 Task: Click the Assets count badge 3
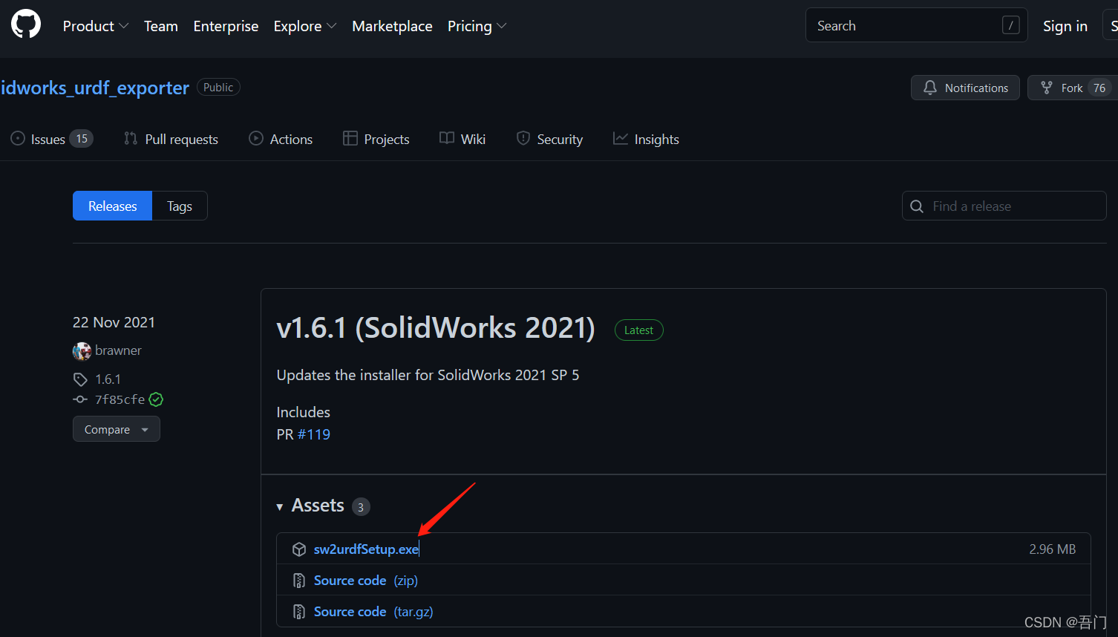[361, 507]
